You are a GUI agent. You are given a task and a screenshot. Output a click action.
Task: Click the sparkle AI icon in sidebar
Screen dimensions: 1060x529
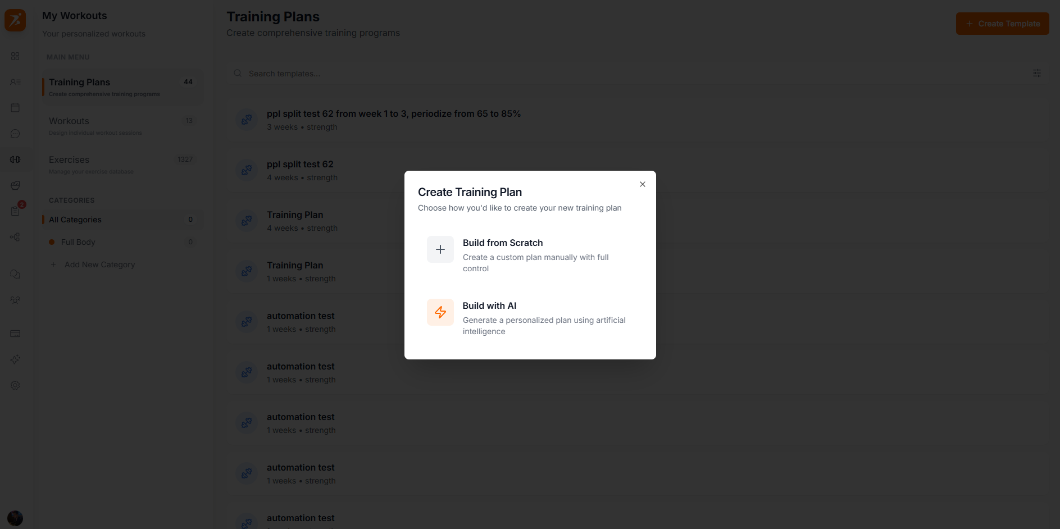click(15, 359)
